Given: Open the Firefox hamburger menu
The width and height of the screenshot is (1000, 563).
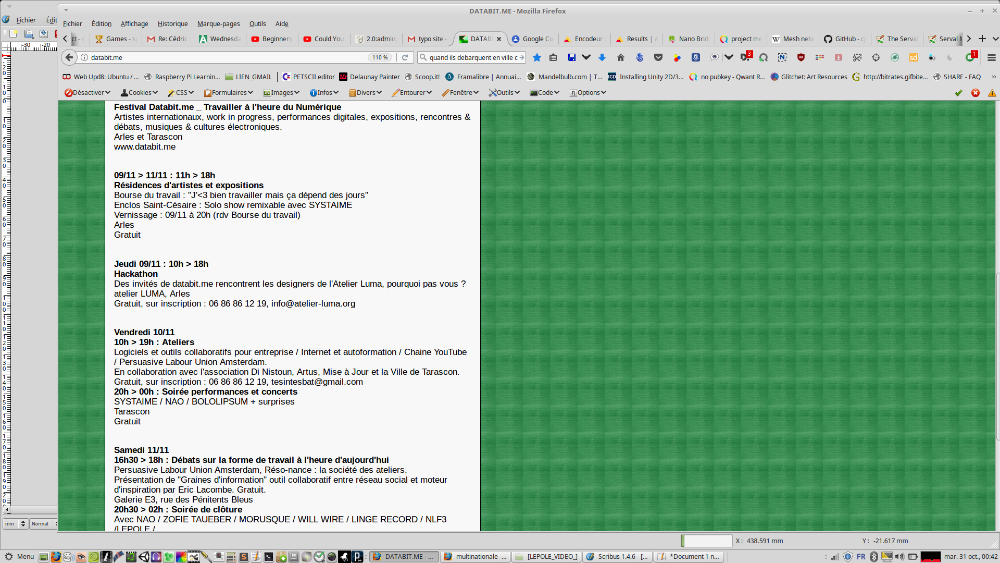Looking at the screenshot, I should coord(991,57).
